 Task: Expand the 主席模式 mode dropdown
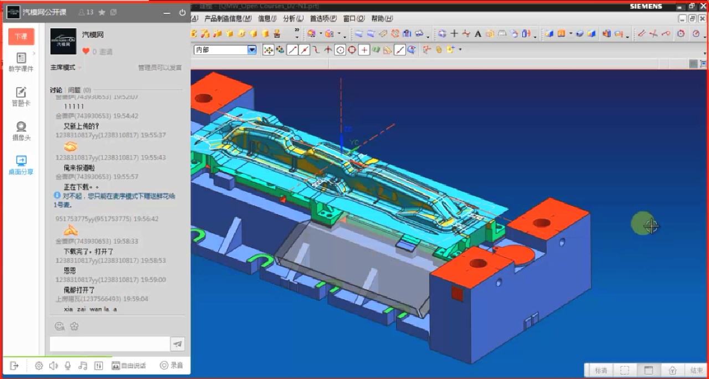pyautogui.click(x=65, y=68)
